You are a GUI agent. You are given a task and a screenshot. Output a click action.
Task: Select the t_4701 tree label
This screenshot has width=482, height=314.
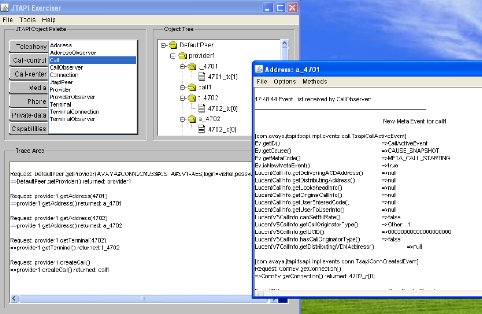pos(208,66)
